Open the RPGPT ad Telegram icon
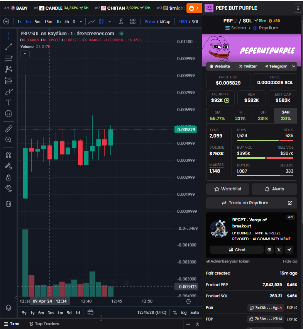Viewport: 303px width, 329px height. point(289,250)
